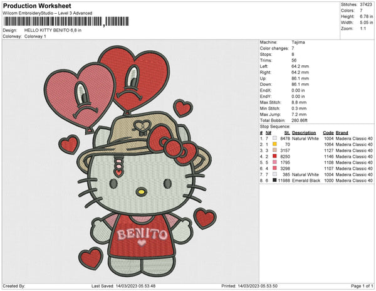The width and height of the screenshot is (376, 291).
Task: Click the Stitches value '37423'
Action: pyautogui.click(x=366, y=4)
